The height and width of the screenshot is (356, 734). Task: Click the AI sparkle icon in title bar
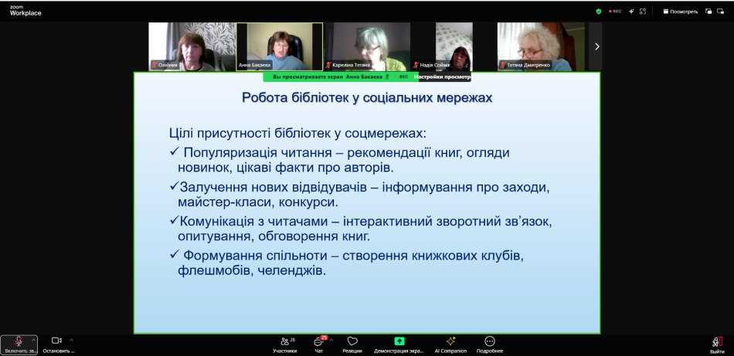pos(631,12)
